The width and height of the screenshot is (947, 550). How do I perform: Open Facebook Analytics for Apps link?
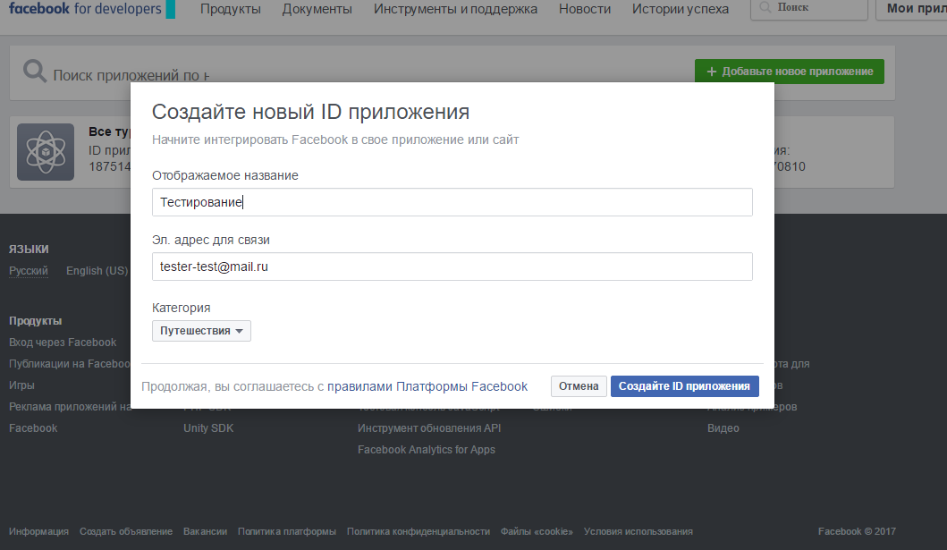[427, 450]
